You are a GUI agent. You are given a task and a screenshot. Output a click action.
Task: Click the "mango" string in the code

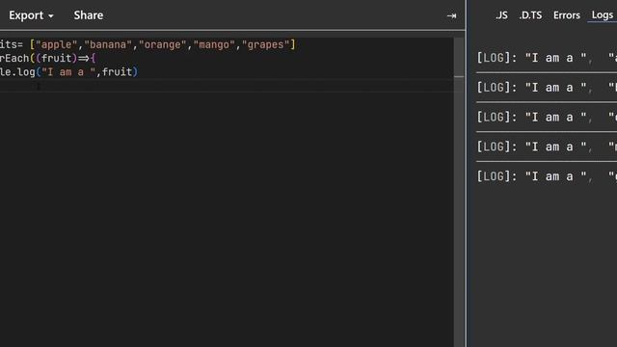point(214,45)
